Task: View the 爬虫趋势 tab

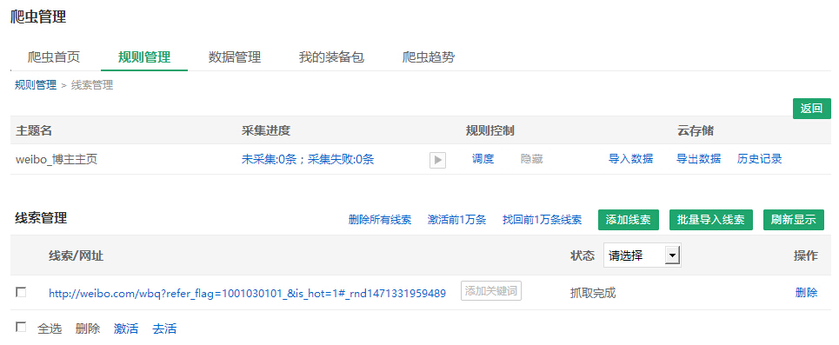Action: (428, 57)
